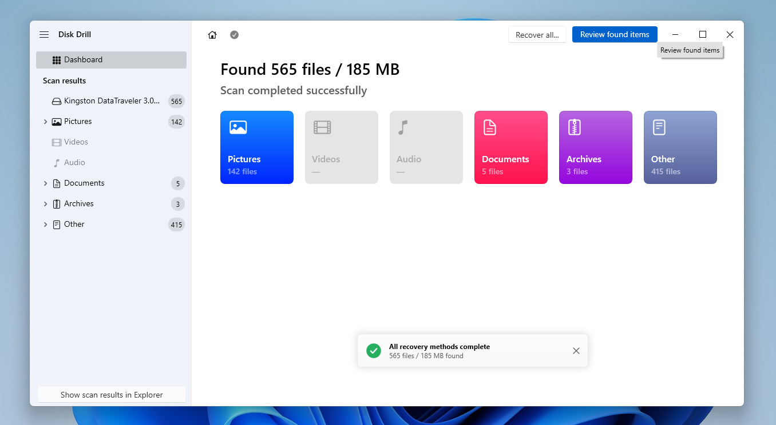Screen dimensions: 776x425
Task: Open Videos in the sidebar
Action: click(x=111, y=142)
